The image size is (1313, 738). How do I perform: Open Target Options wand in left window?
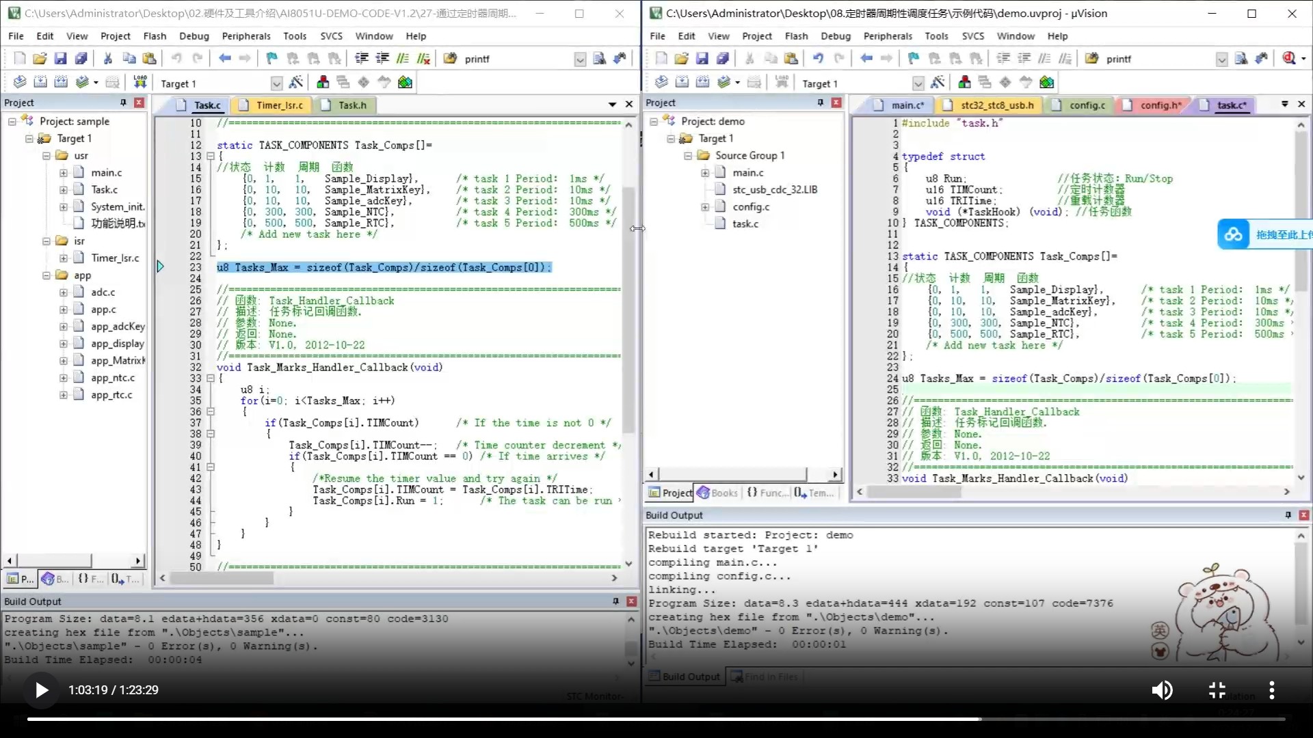pos(296,83)
